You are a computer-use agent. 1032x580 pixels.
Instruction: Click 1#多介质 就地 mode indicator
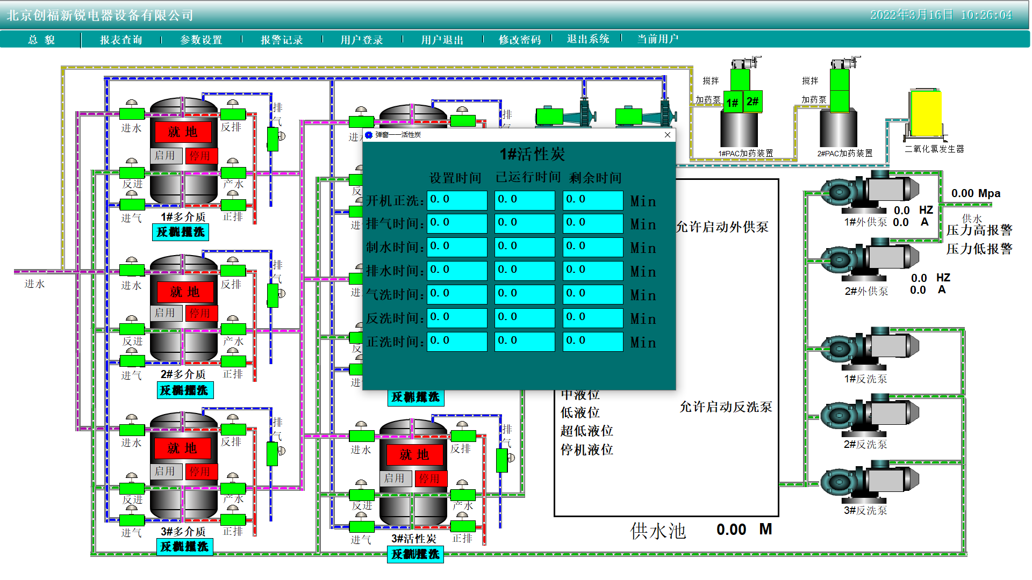183,132
